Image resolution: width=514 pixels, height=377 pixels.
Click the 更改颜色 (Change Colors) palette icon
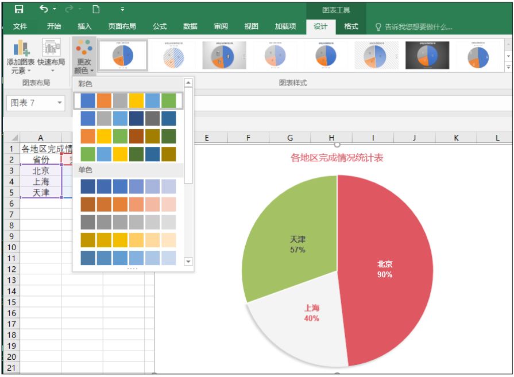[x=84, y=56]
